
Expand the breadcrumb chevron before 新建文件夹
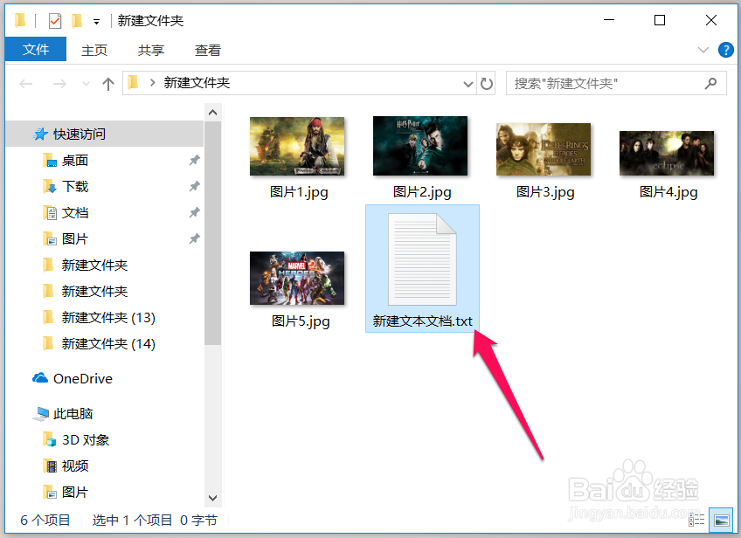click(152, 83)
